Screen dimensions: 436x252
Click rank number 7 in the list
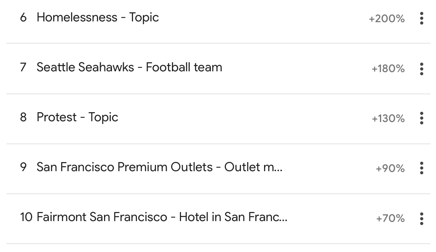23,67
